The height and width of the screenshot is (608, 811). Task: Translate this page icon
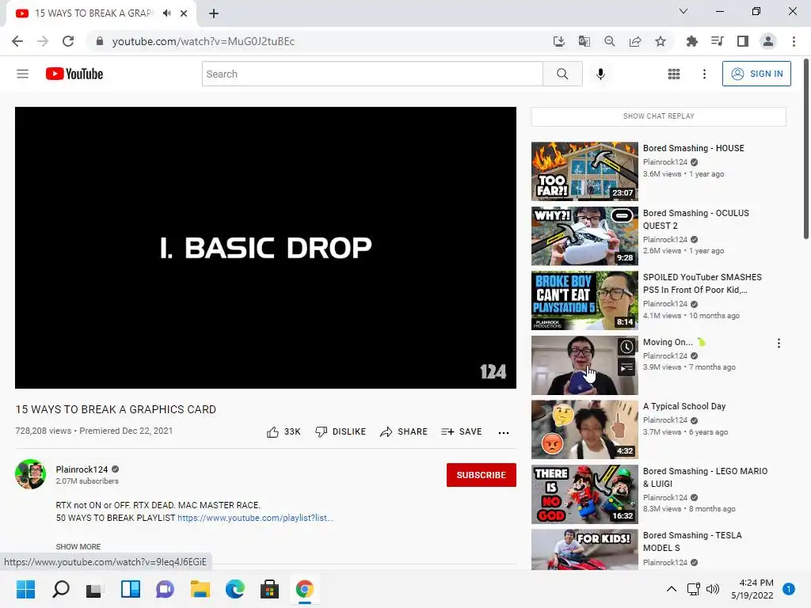[x=584, y=41]
